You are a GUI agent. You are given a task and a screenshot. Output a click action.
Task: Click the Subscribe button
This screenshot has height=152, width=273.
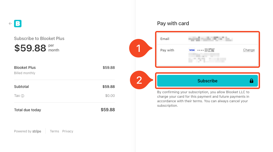coord(207,81)
